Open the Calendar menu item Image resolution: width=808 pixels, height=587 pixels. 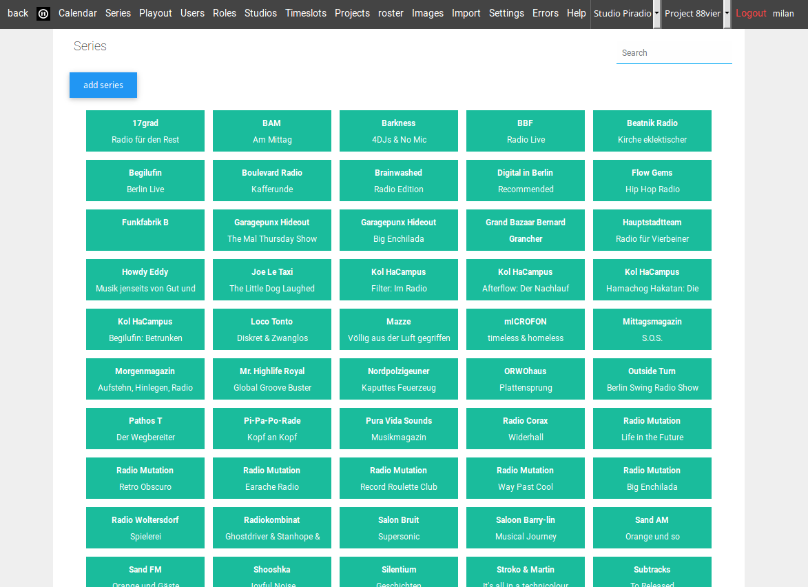point(78,13)
